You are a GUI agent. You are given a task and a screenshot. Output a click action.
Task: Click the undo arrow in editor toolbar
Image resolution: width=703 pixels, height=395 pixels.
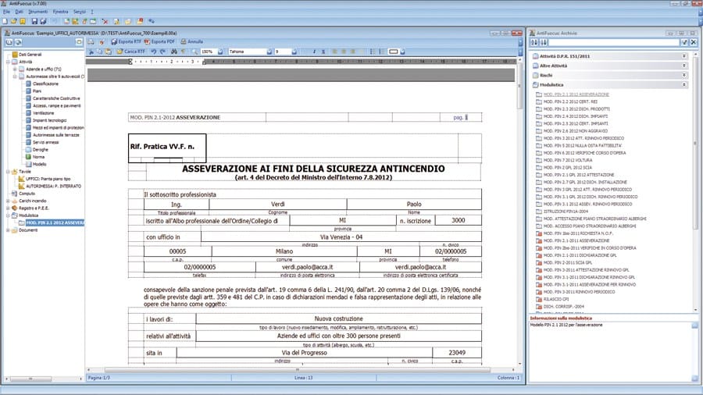point(154,52)
